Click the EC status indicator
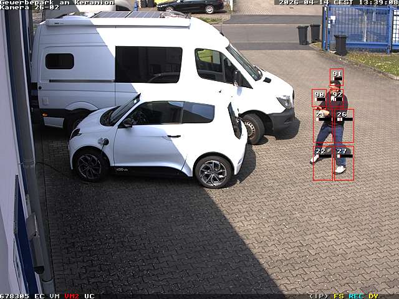The image size is (399, 299). coord(39,296)
